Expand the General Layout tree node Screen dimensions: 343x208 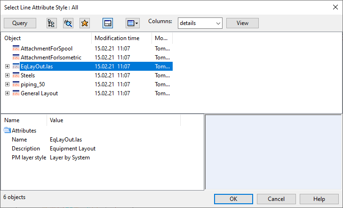click(7, 93)
